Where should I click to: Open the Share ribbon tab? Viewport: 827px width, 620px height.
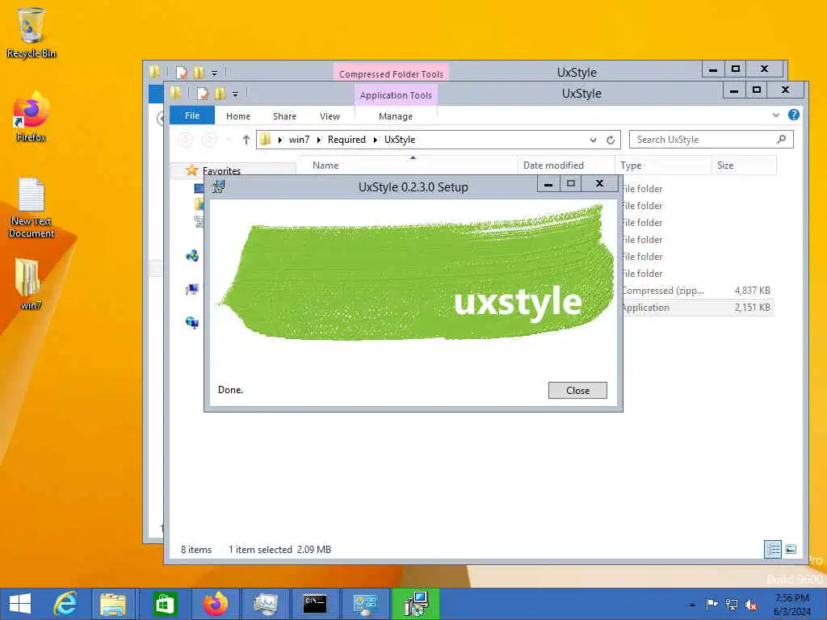[284, 116]
